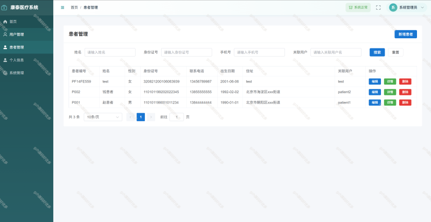The height and width of the screenshot is (222, 431).
Task: View details for patient PF14FE559
Action: (x=390, y=81)
